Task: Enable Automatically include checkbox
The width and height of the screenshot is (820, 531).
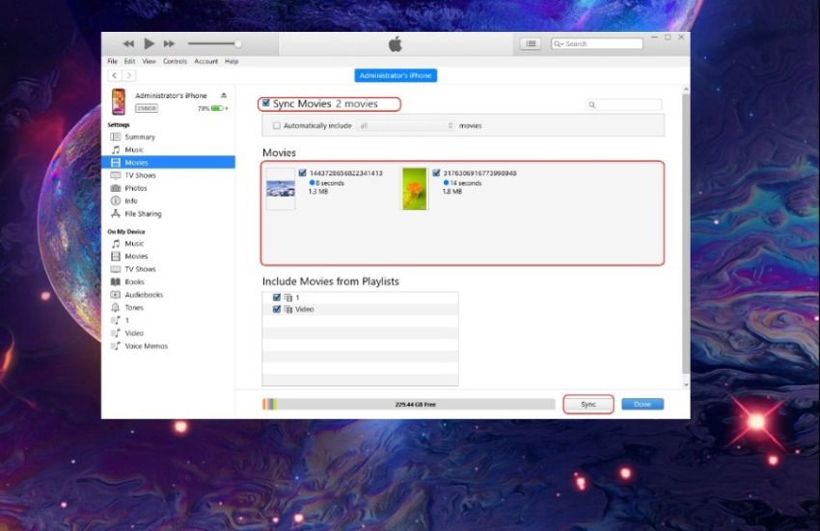Action: coord(277,125)
